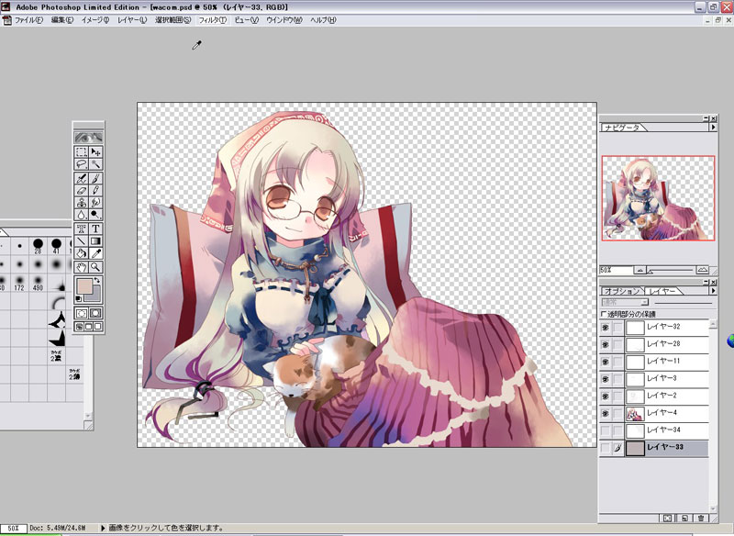Toggle visibility of レイヤー4
The height and width of the screenshot is (536, 734).
[605, 414]
